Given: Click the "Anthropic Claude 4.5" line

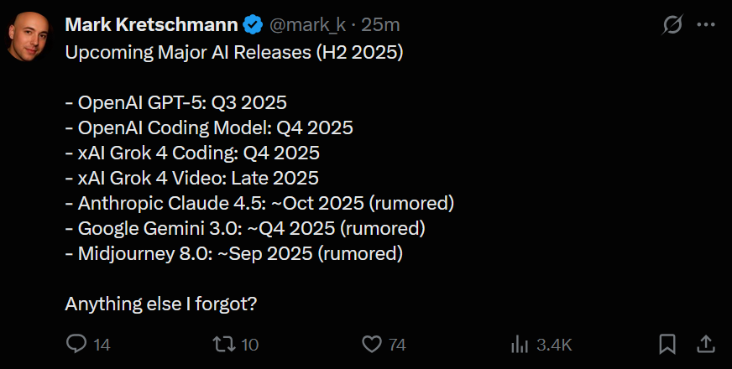Looking at the screenshot, I should pyautogui.click(x=259, y=203).
